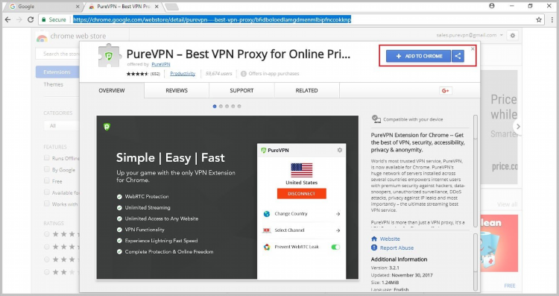559x296 pixels.
Task: Click the Search the store field
Action: point(58,54)
